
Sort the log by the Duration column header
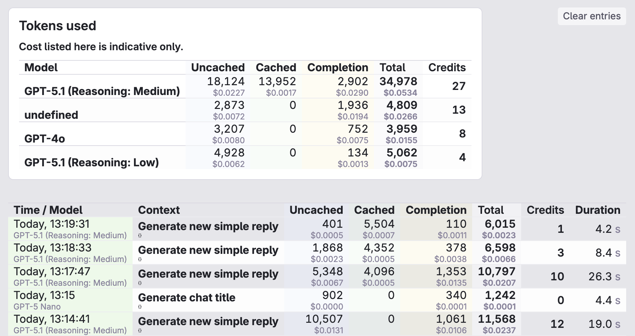[598, 210]
